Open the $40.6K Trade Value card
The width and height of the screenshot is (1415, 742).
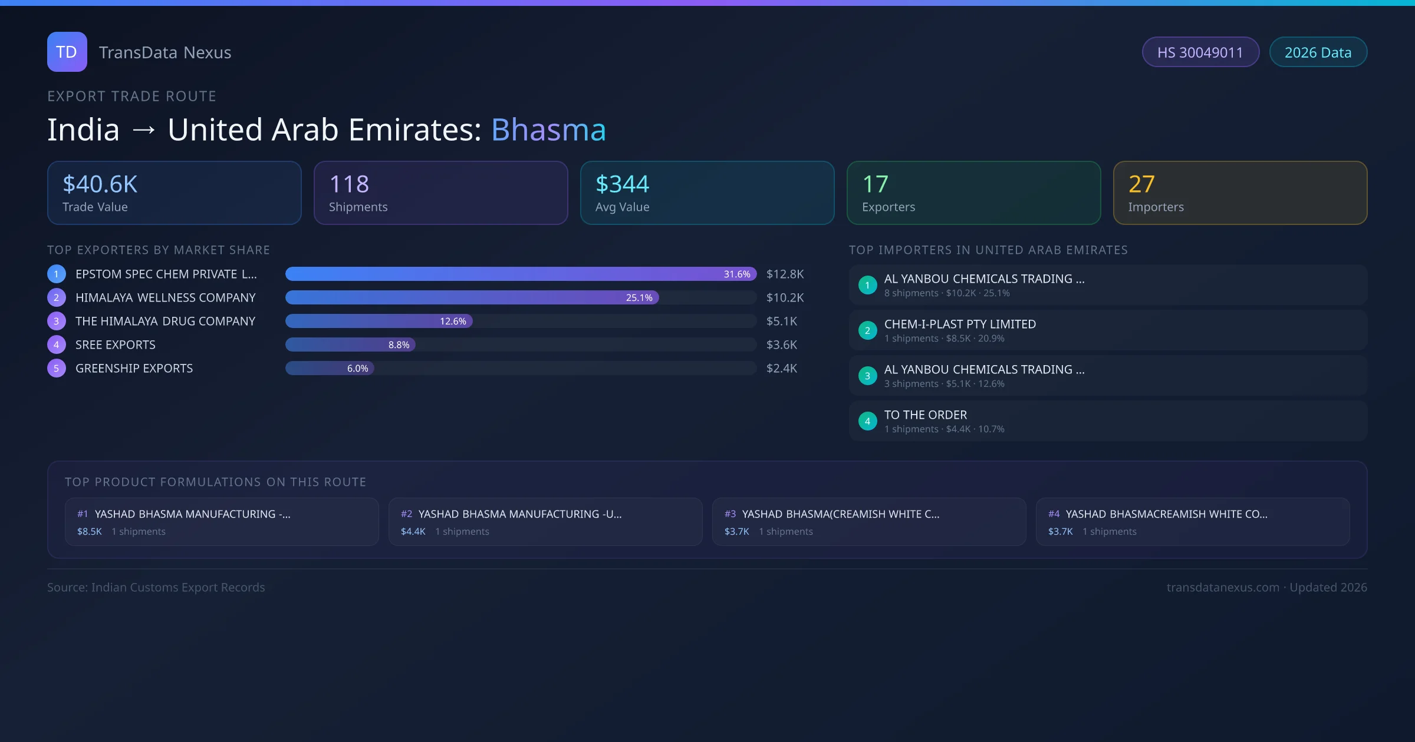point(174,193)
